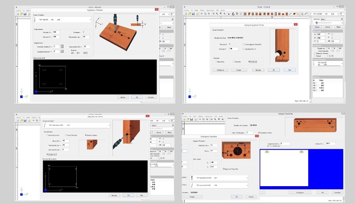Image resolution: width=355 pixels, height=204 pixels.
Task: Click Cancelar button in Agujeros y Taladros dialog
Action: pos(151,97)
